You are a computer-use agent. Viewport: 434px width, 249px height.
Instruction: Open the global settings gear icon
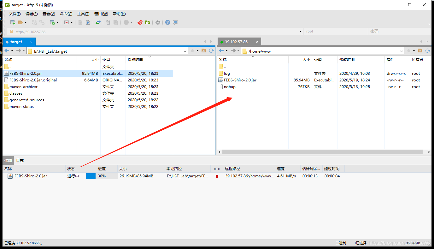coord(158,22)
